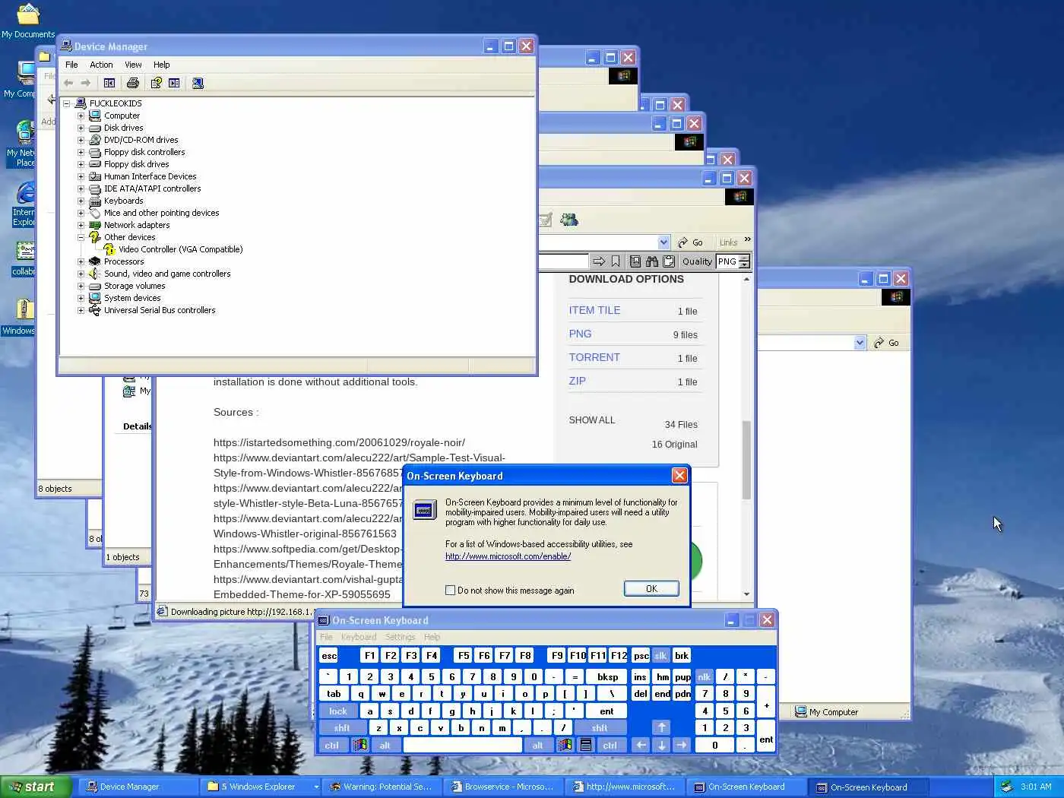Click the ZIP download option

pos(577,381)
